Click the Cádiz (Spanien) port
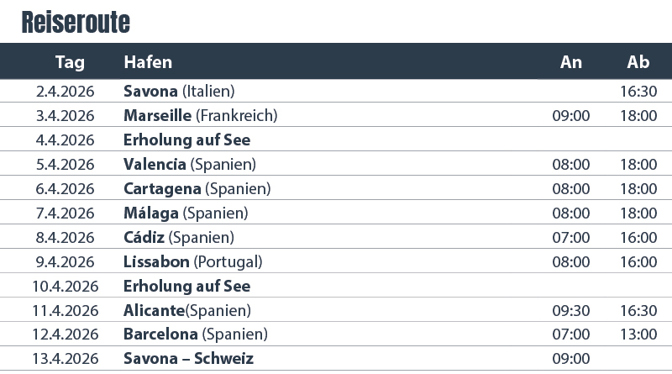Image resolution: width=672 pixels, height=374 pixels. [178, 237]
